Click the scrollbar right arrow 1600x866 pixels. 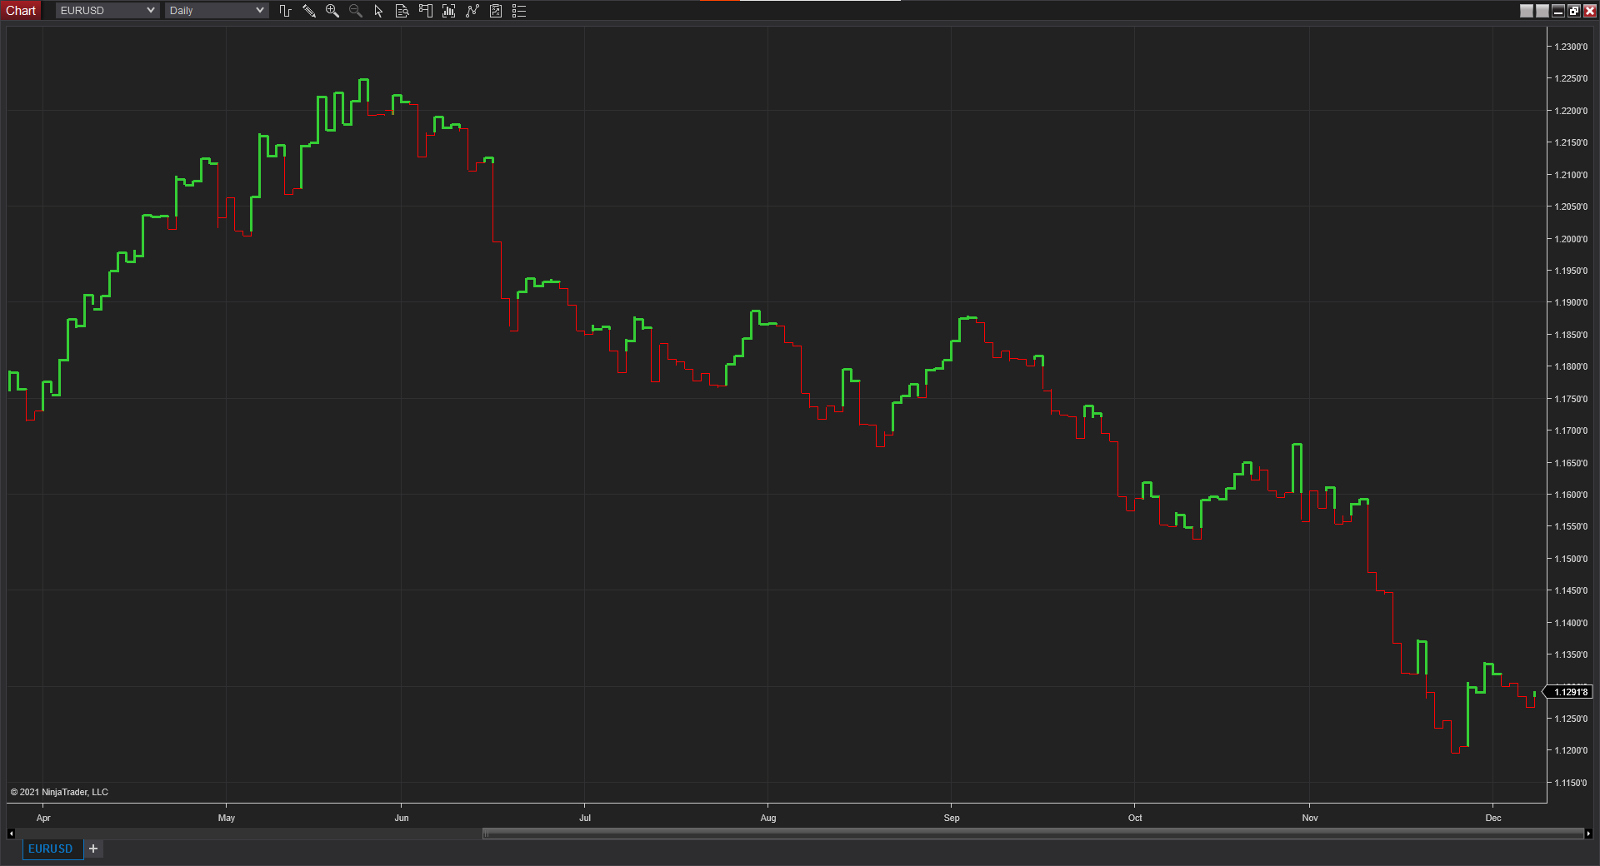[x=1587, y=834]
